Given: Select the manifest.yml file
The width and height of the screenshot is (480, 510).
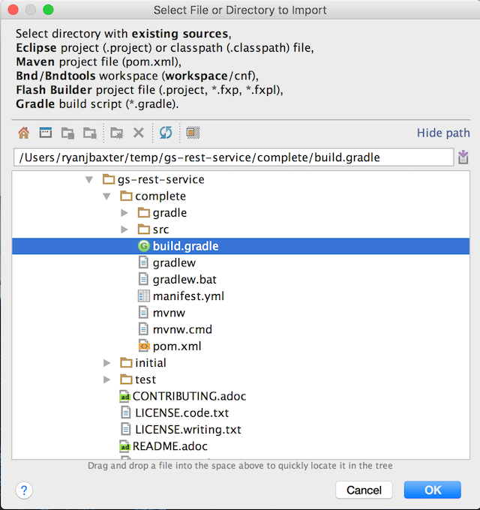Looking at the screenshot, I should click(x=188, y=296).
